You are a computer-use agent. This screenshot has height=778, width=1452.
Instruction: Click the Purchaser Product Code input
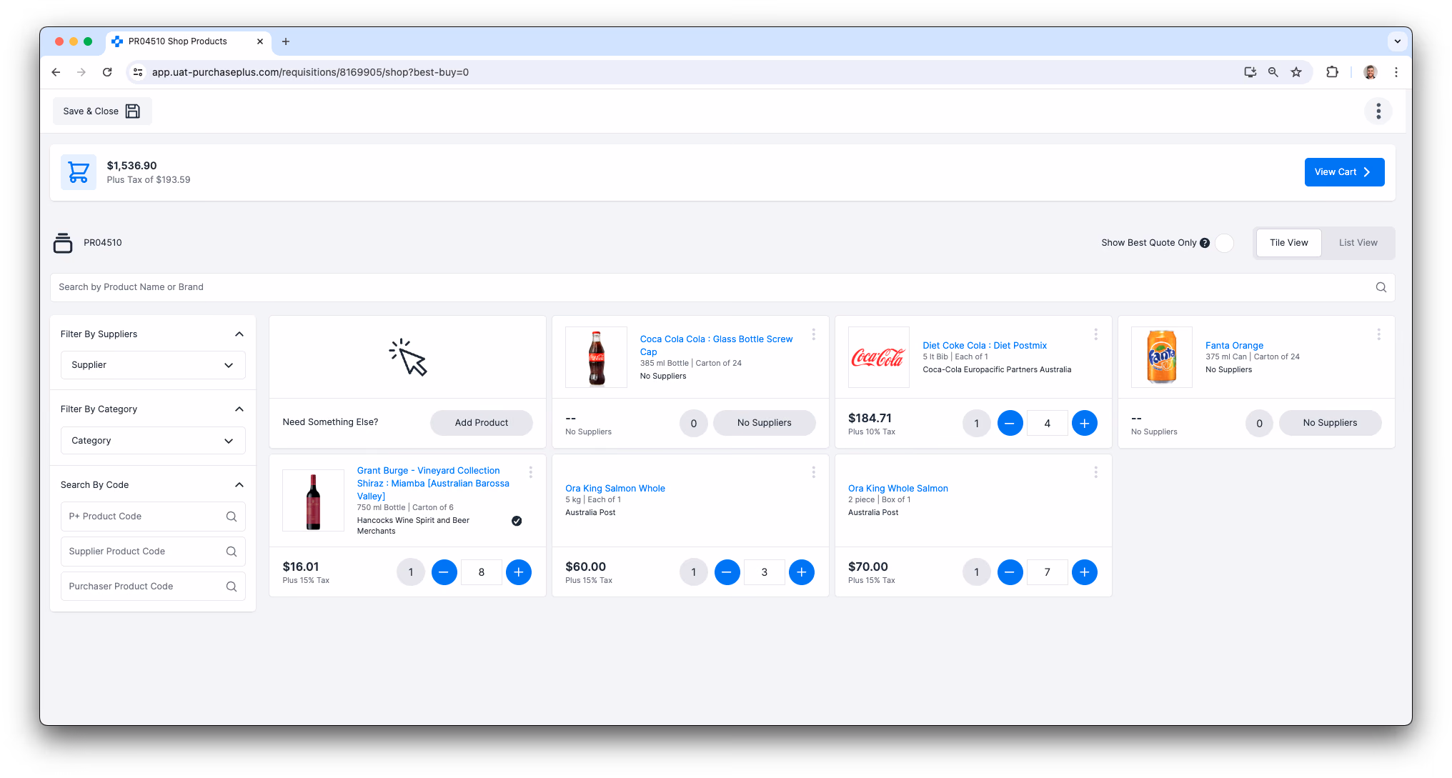point(153,587)
